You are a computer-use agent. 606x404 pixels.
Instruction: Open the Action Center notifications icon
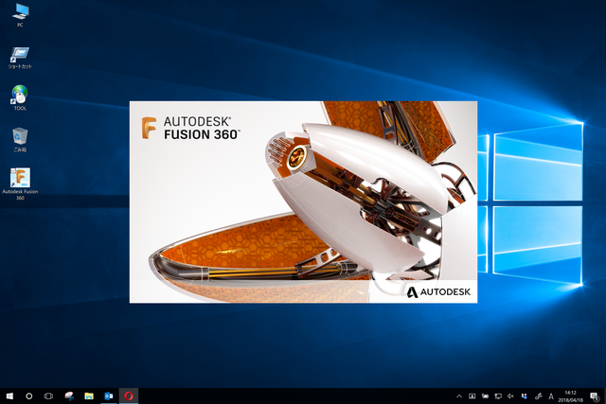coord(595,396)
